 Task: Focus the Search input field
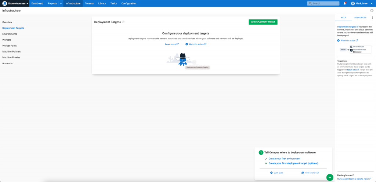323,3
